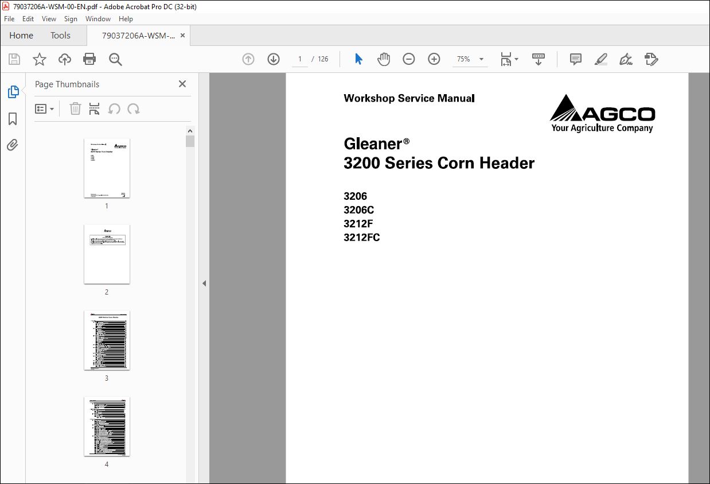Print the document with printer icon
Screen dimensions: 710x484
click(x=89, y=59)
